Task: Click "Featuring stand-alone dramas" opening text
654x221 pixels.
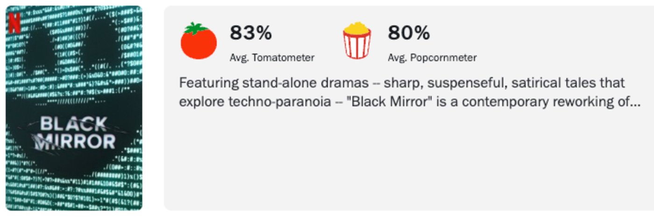Action: 274,83
